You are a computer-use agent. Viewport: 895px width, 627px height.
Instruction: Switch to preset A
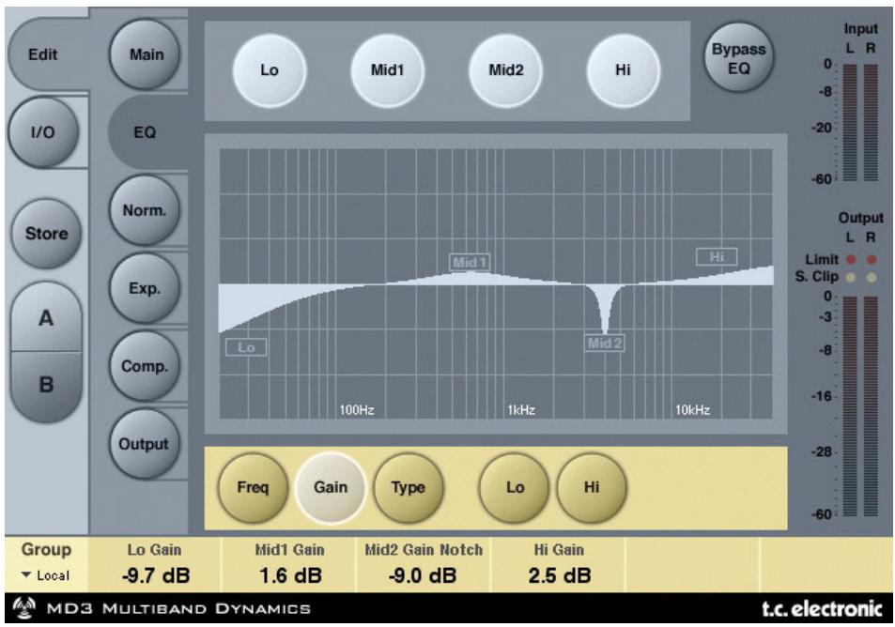tap(46, 318)
